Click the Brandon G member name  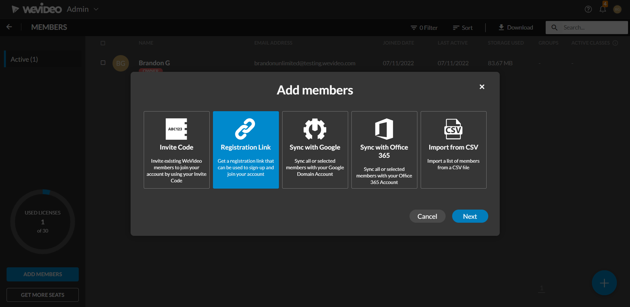pyautogui.click(x=154, y=63)
